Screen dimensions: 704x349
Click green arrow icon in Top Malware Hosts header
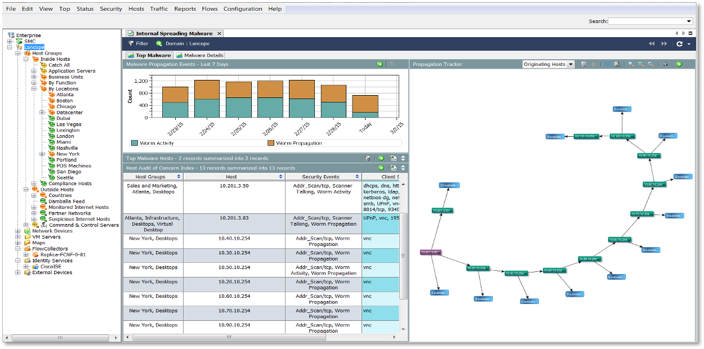click(x=381, y=158)
